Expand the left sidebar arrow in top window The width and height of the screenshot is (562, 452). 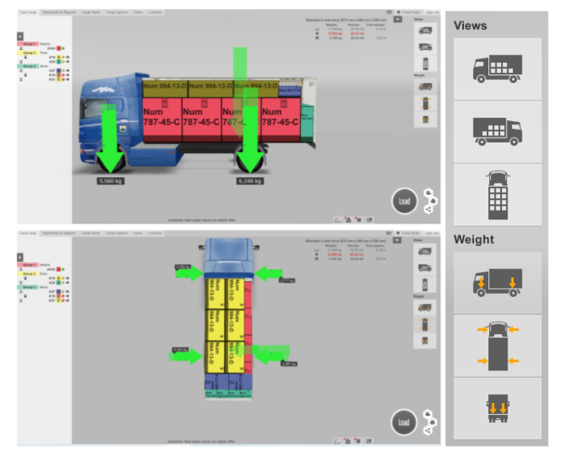coord(20,36)
